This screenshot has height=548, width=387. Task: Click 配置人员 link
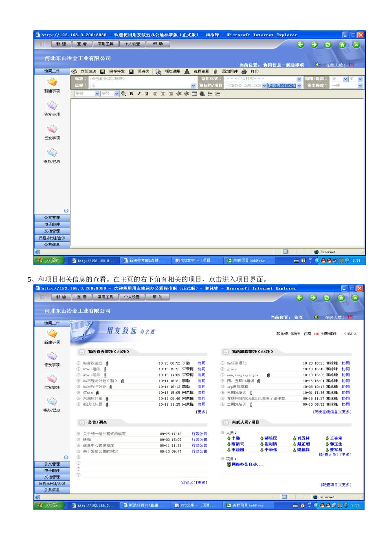tap(329, 455)
